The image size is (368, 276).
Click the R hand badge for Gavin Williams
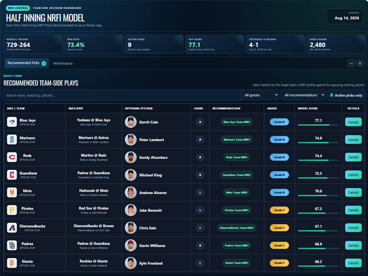pos(200,246)
